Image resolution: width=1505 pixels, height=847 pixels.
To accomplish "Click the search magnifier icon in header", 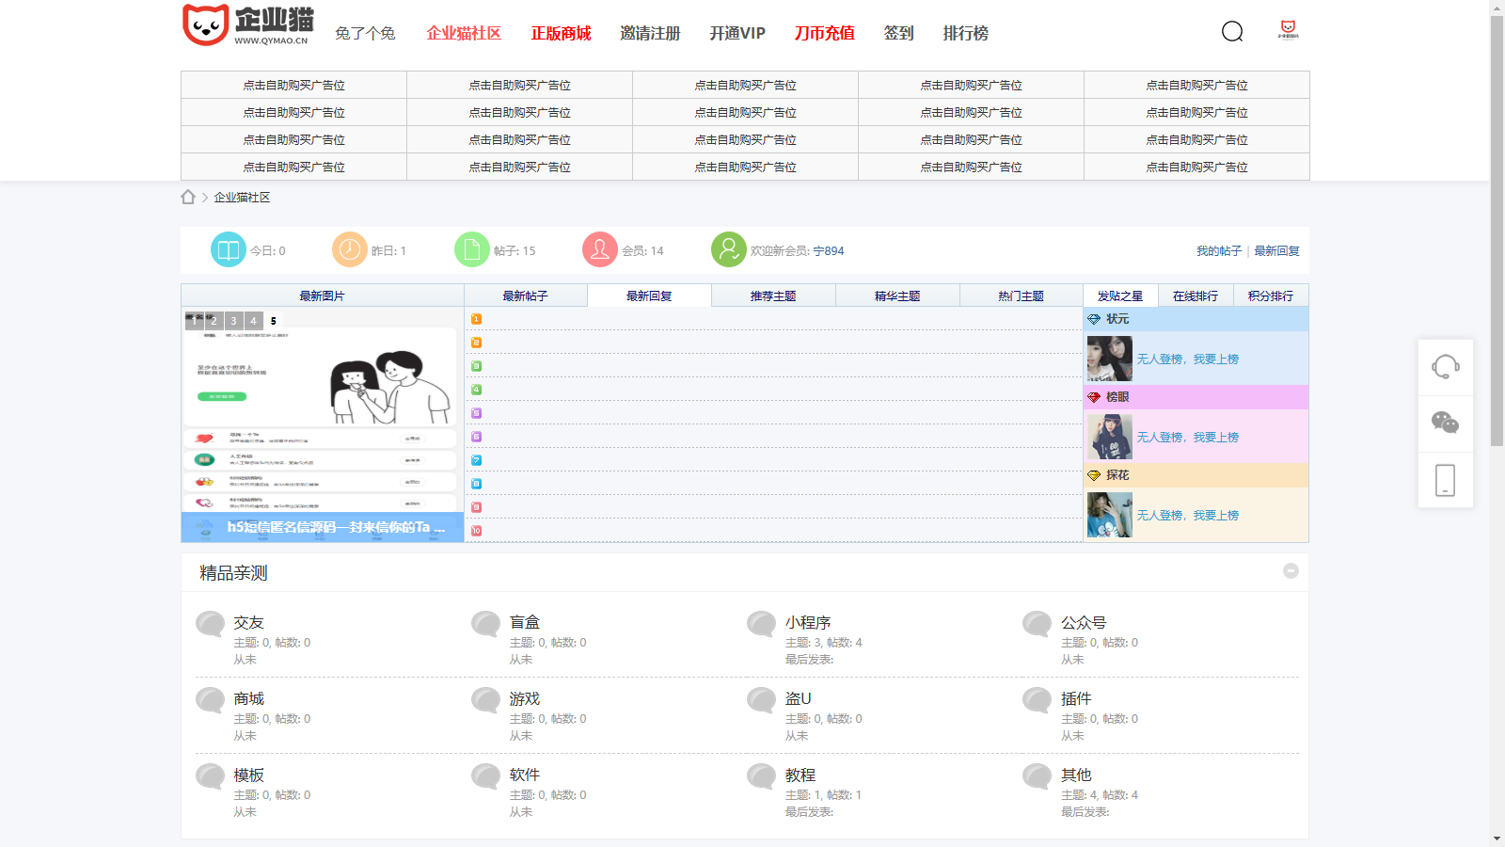I will 1232,32.
